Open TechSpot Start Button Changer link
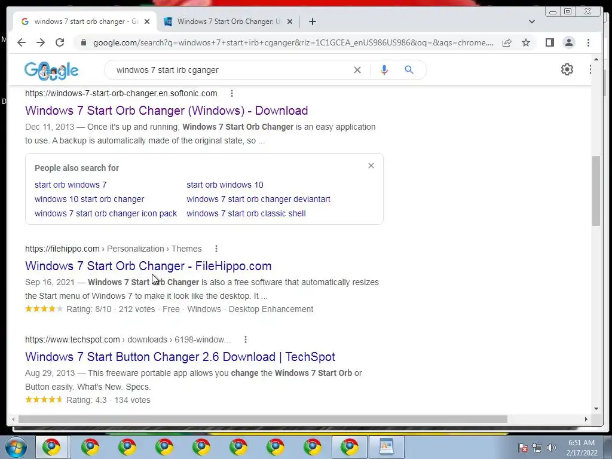 (180, 357)
